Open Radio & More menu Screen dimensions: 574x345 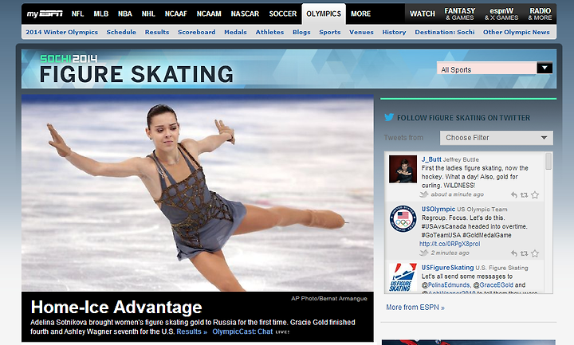click(x=540, y=14)
